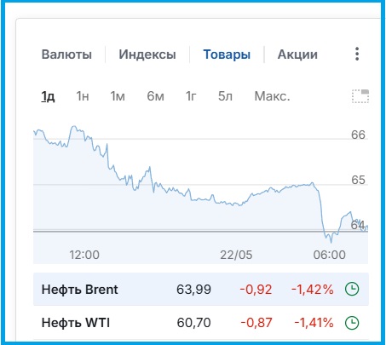Select the 1н chart period
This screenshot has height=345, width=386.
click(83, 96)
